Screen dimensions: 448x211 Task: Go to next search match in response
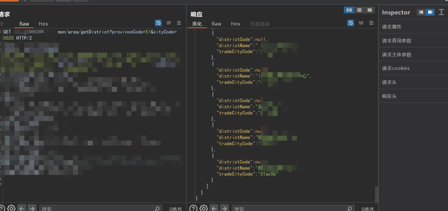coord(224,209)
